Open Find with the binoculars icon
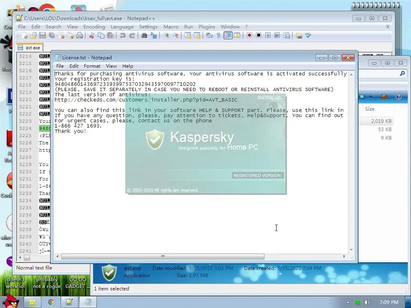 coord(144,35)
